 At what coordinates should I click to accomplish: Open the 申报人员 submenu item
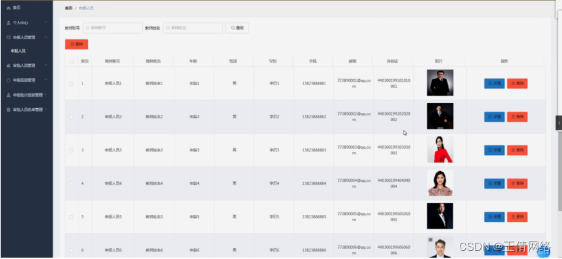point(18,51)
